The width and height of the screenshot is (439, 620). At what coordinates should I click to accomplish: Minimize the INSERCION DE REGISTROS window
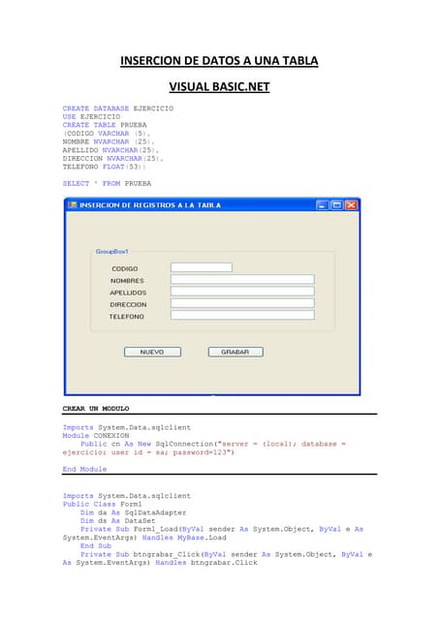point(323,204)
